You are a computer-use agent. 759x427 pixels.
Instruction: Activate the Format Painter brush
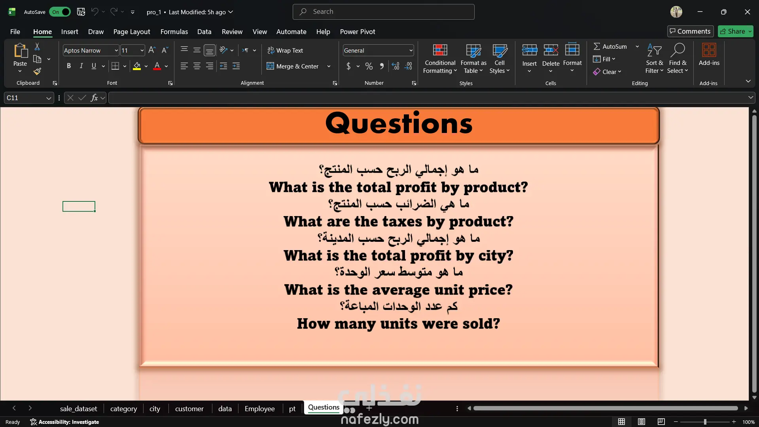tap(37, 72)
